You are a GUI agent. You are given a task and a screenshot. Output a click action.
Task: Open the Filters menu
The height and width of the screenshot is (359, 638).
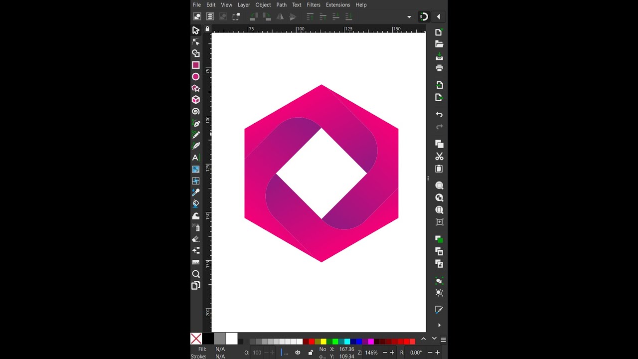(314, 5)
